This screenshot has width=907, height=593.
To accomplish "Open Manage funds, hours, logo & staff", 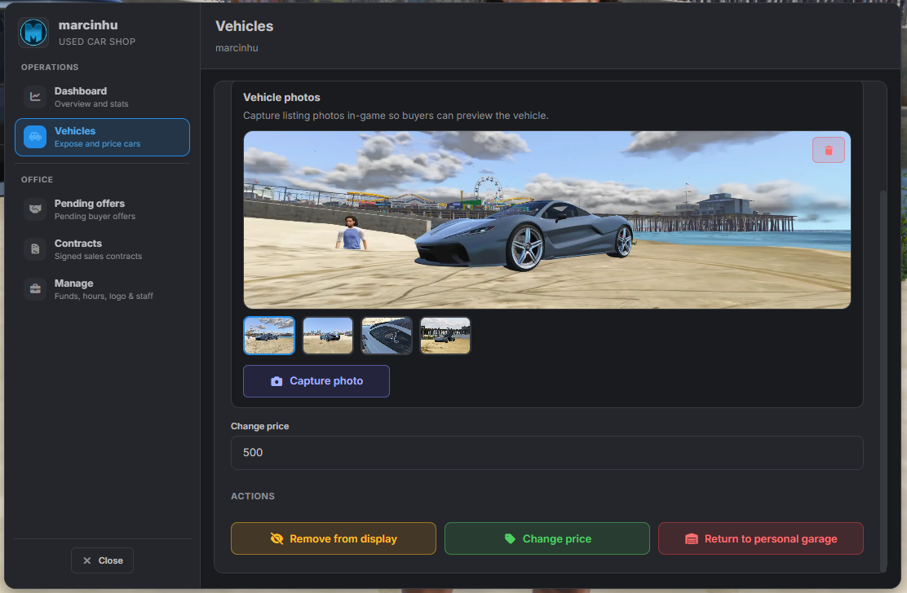I will pos(103,288).
